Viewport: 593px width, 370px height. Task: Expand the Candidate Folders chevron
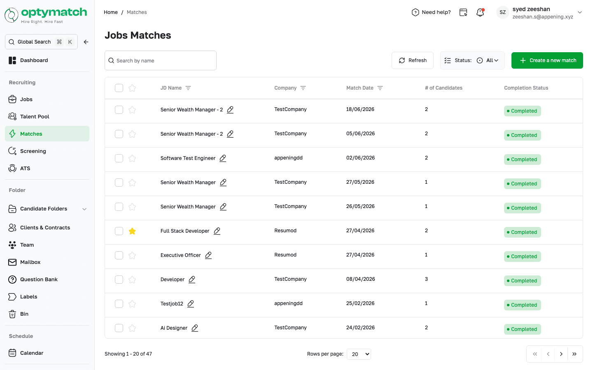(84, 209)
